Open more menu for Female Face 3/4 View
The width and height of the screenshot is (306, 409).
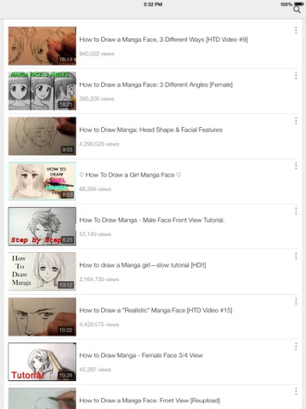[x=296, y=347]
